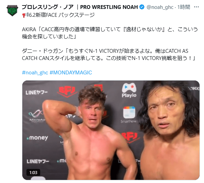Screen dimensions: 204x183
Task: Click the 1:03 video duration badge
Action: [x=33, y=172]
